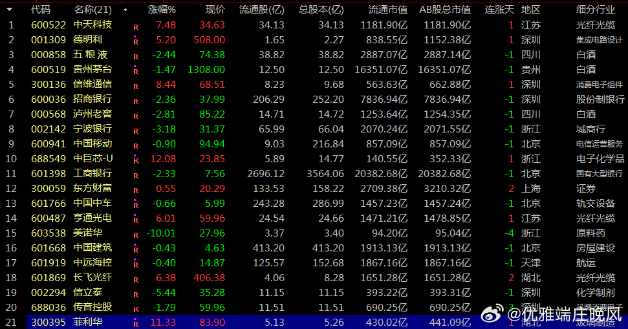Click the R marker for 贵州茅台
Viewport: 628px width, 329px height.
(x=136, y=70)
